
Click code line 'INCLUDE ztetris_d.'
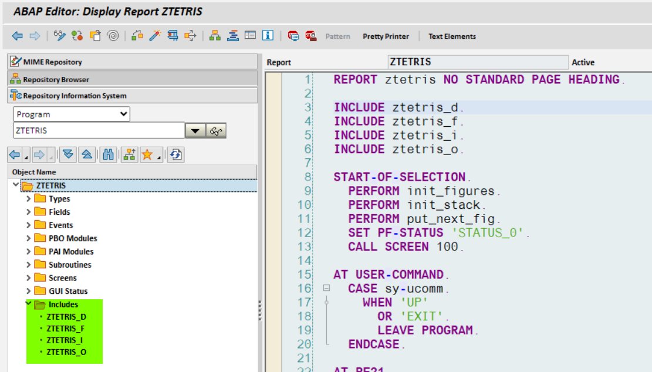point(398,107)
